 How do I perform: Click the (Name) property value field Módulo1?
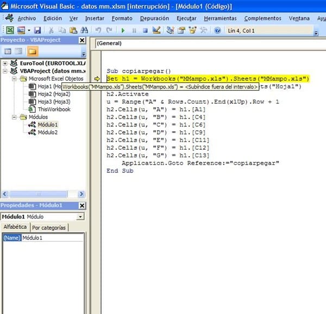pyautogui.click(x=52, y=238)
